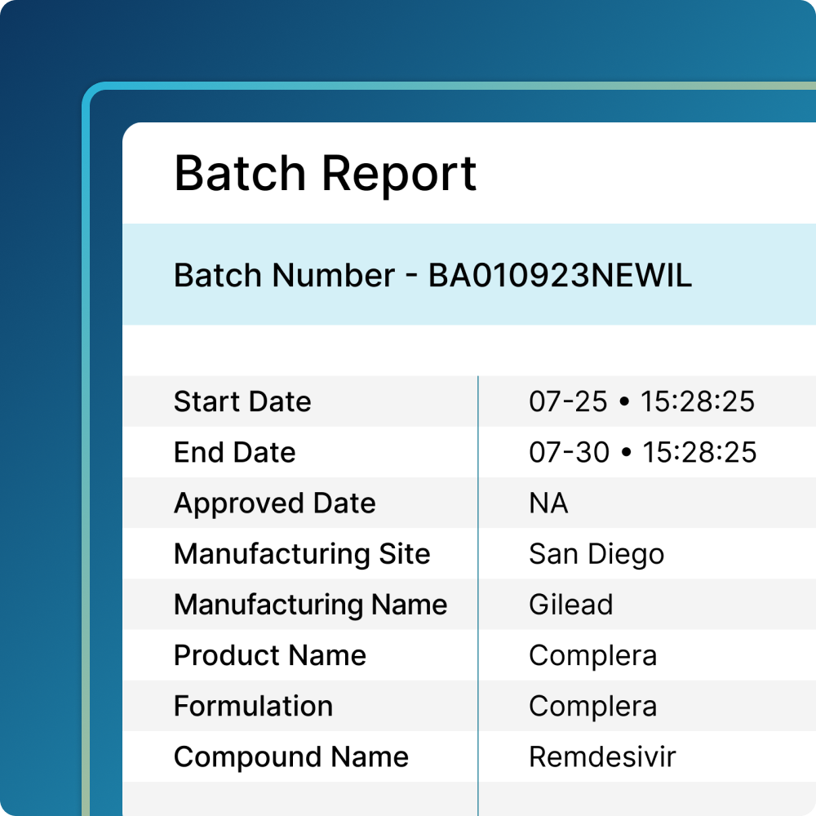Select Complera in the Formulation row
The height and width of the screenshot is (816, 816).
tap(592, 706)
